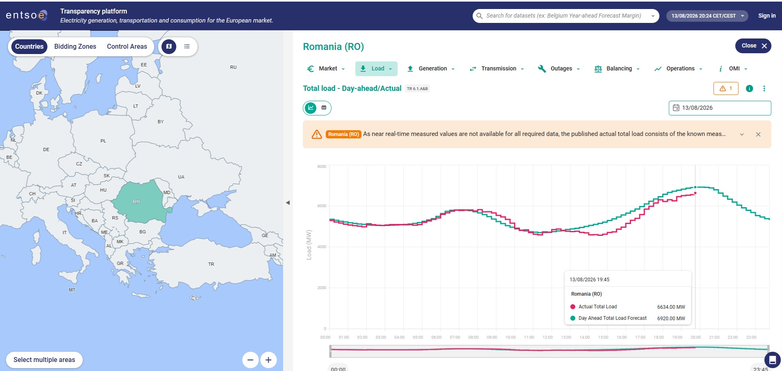Click the Sign in link
Image resolution: width=782 pixels, height=371 pixels.
click(767, 16)
